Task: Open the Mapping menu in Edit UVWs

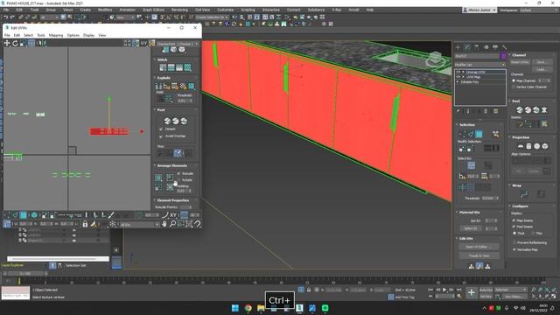Action: coord(56,35)
